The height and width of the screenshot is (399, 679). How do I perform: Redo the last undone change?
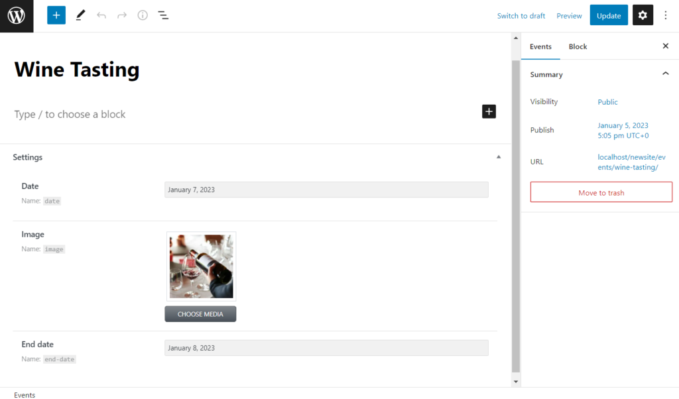(x=122, y=16)
